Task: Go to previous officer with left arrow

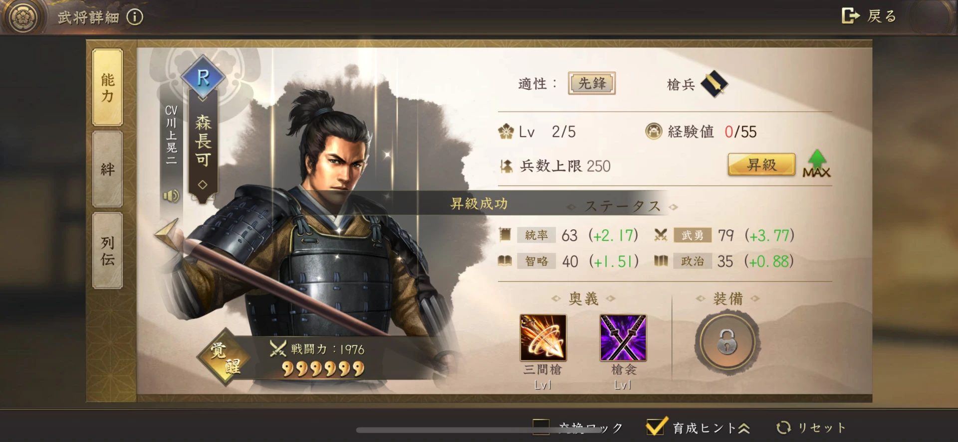Action: (x=166, y=235)
